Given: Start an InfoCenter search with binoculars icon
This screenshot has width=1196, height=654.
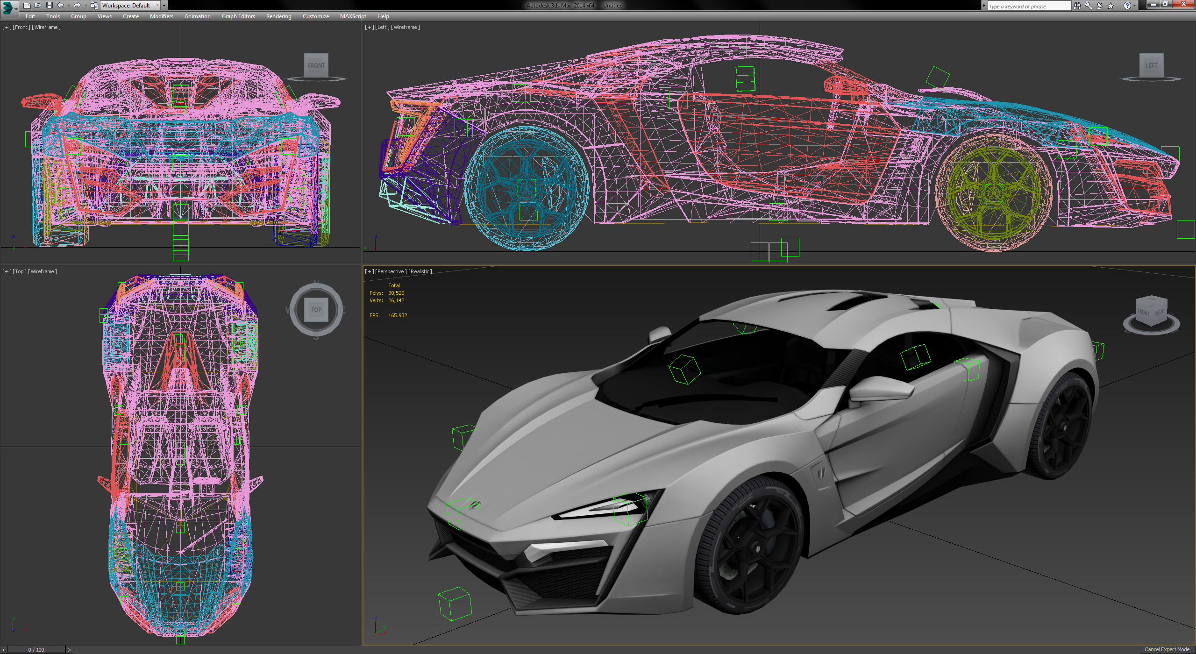Looking at the screenshot, I should (1078, 6).
